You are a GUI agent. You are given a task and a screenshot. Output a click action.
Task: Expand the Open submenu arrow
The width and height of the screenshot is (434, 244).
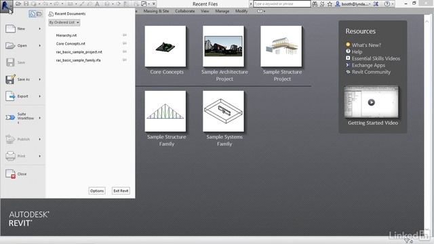(40, 45)
